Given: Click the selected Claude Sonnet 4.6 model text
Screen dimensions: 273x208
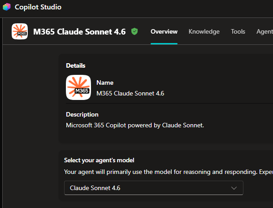Looking at the screenshot, I should point(95,188).
